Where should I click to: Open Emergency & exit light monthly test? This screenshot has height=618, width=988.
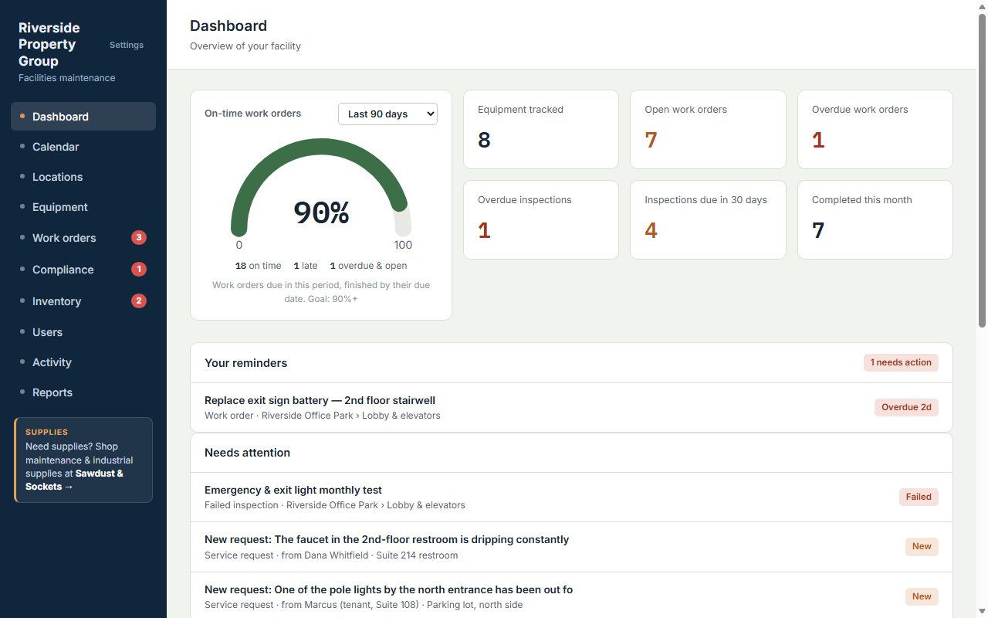pyautogui.click(x=571, y=497)
